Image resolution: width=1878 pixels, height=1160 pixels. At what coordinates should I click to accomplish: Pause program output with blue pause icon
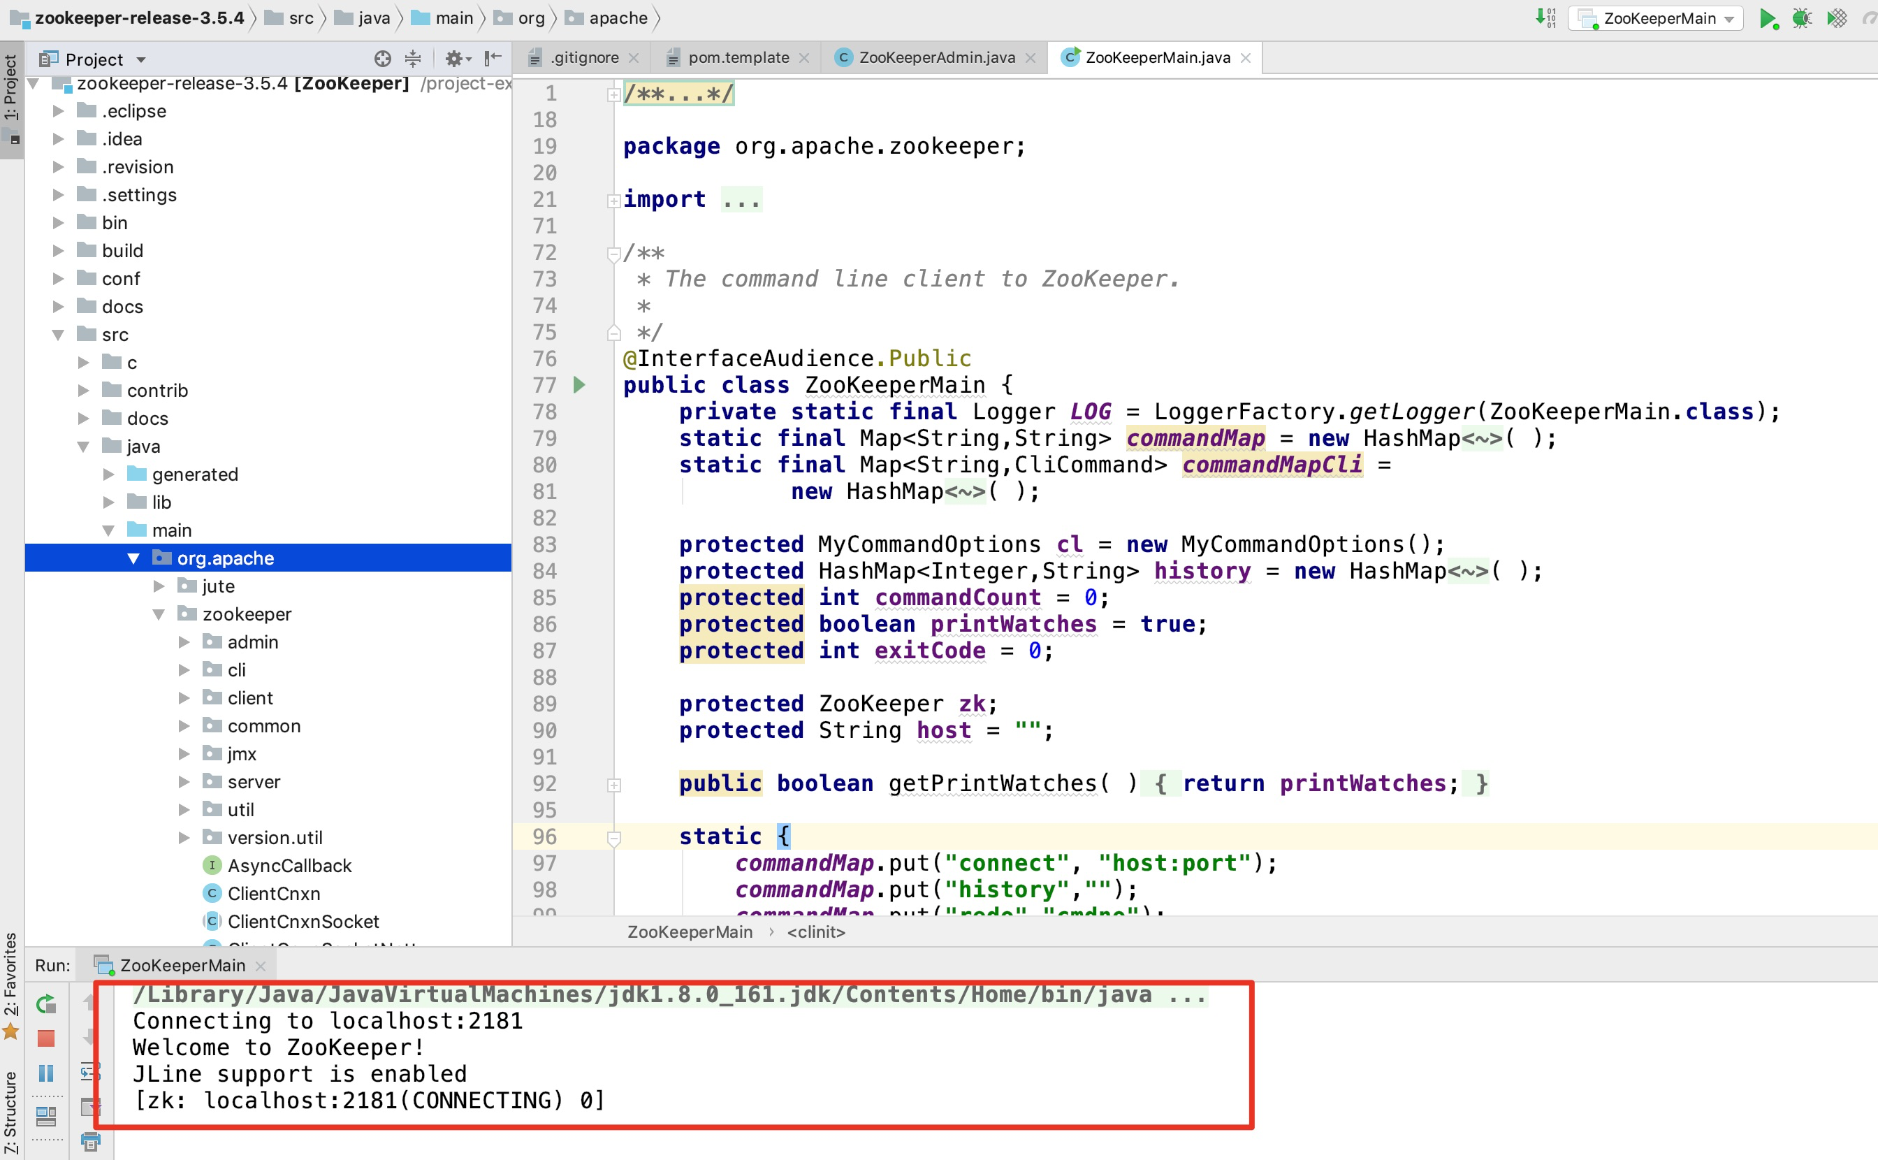pyautogui.click(x=46, y=1073)
